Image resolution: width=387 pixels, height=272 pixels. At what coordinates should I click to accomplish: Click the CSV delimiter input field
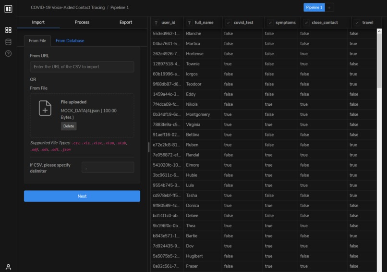point(108,168)
